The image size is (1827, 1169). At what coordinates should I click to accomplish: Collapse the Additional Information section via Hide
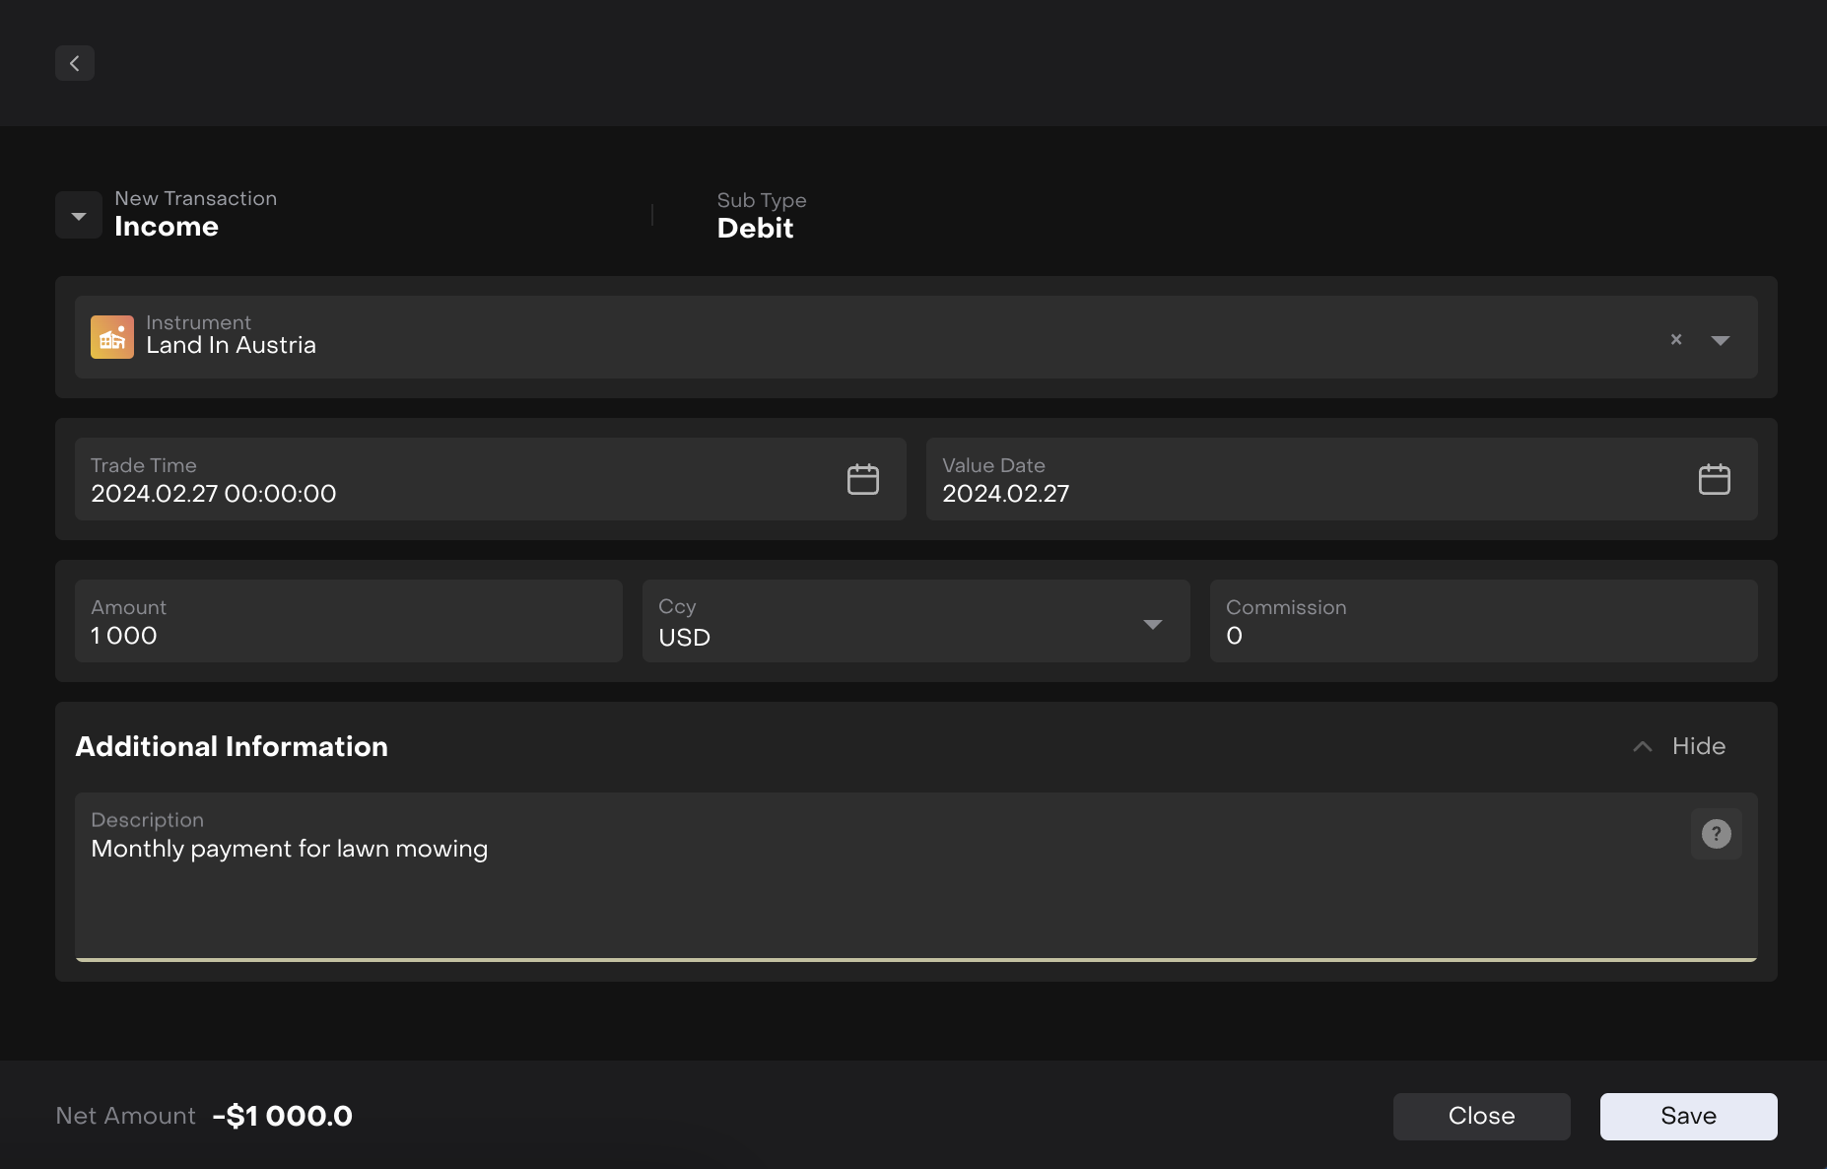point(1697,746)
